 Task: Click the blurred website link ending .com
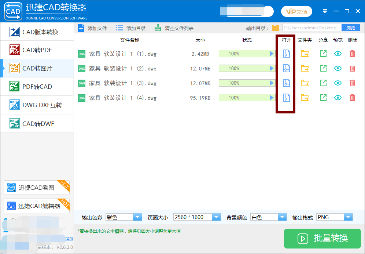point(69,238)
